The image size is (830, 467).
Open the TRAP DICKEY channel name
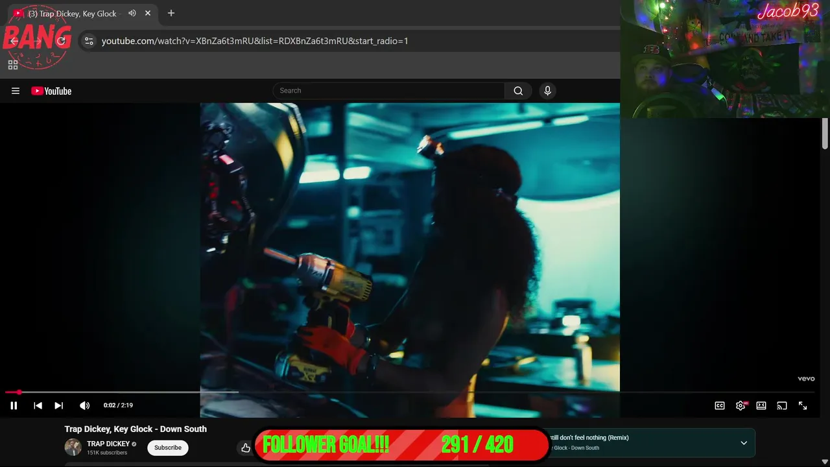click(x=108, y=444)
